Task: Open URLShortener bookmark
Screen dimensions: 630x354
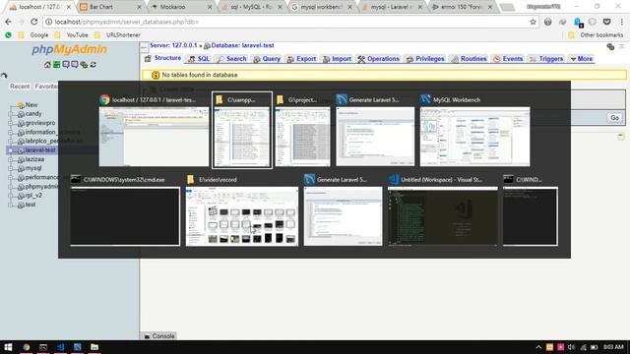Action: click(x=118, y=35)
